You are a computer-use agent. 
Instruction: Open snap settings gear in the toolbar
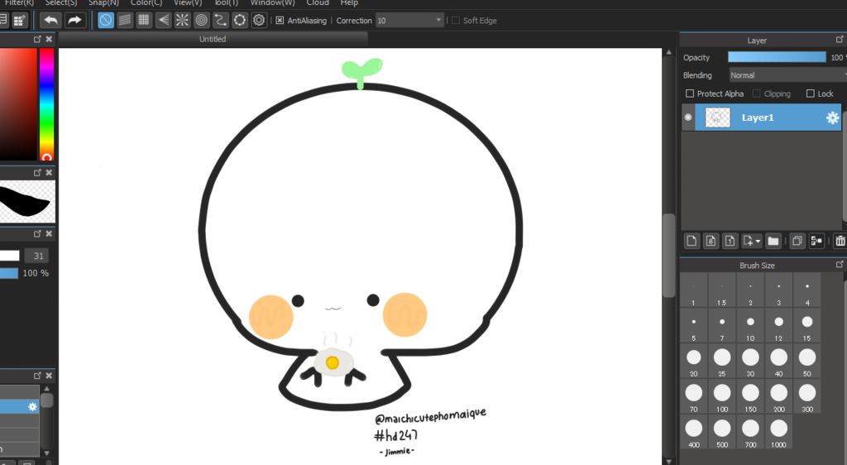259,21
